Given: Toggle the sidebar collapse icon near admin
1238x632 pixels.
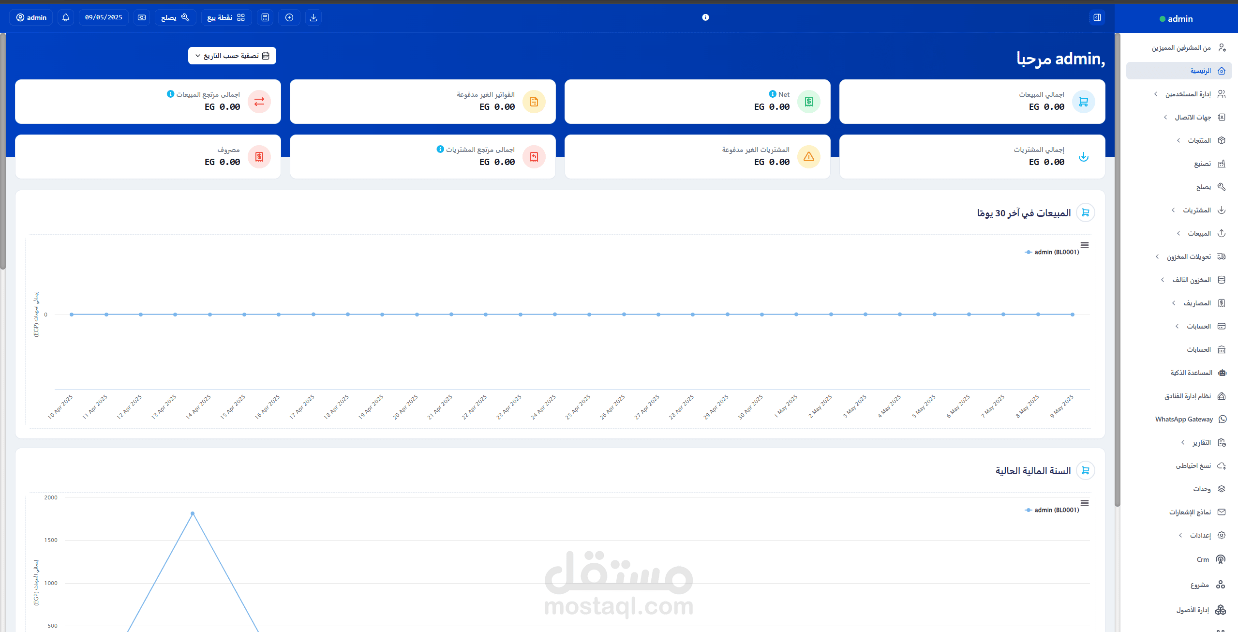Looking at the screenshot, I should tap(1097, 17).
